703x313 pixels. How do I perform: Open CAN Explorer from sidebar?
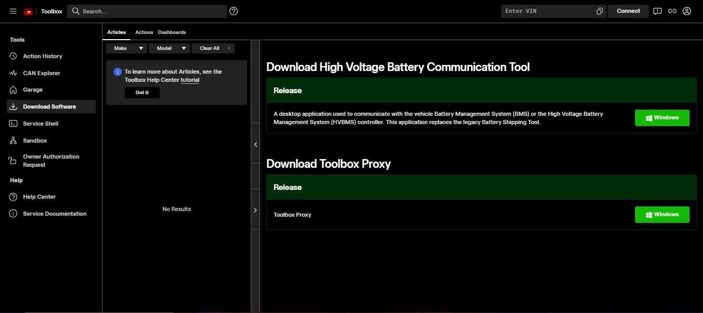[51, 73]
